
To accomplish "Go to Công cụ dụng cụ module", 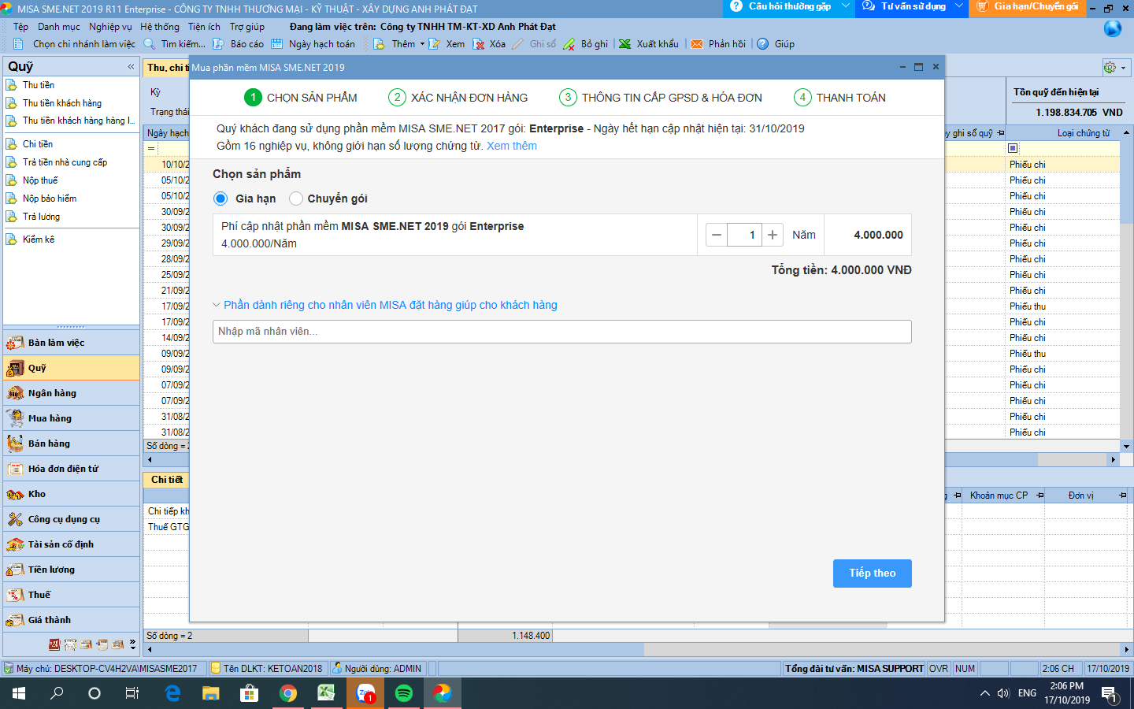I will pyautogui.click(x=72, y=519).
